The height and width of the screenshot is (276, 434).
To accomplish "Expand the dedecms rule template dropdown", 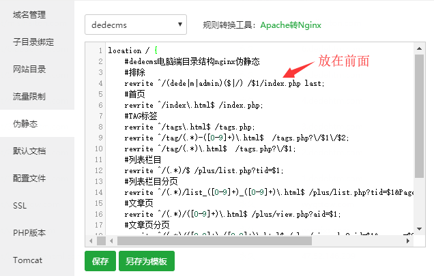I will (x=135, y=25).
